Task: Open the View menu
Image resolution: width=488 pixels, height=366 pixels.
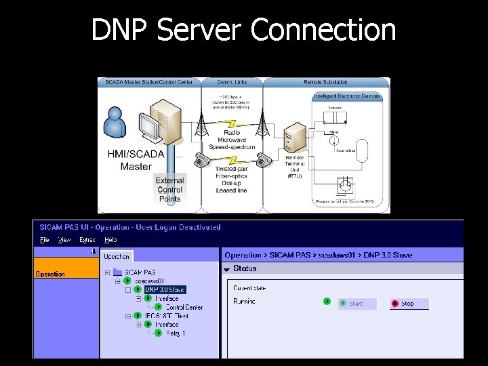Action: tap(64, 240)
